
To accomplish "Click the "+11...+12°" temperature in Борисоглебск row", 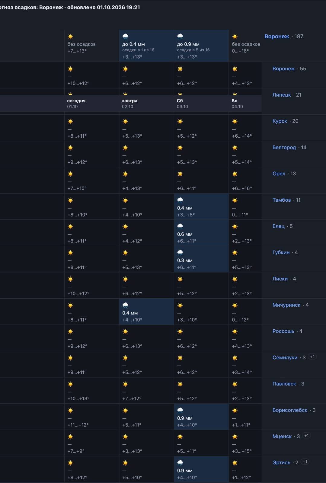I will pyautogui.click(x=78, y=425).
